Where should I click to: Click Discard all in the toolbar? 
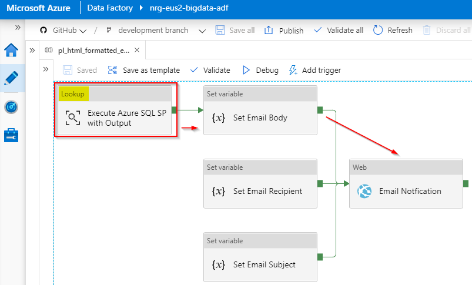pyautogui.click(x=446, y=30)
